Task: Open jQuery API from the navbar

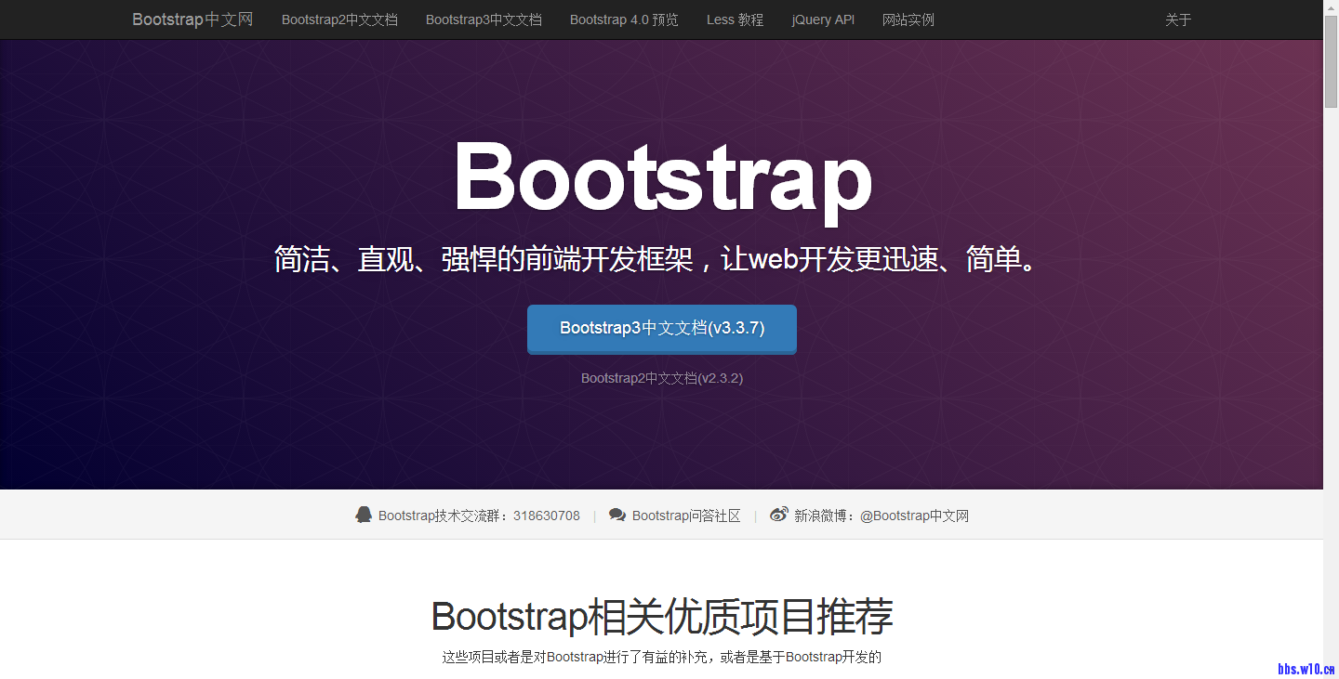Action: [823, 20]
